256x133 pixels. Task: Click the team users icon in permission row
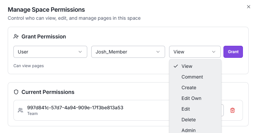tap(20, 110)
